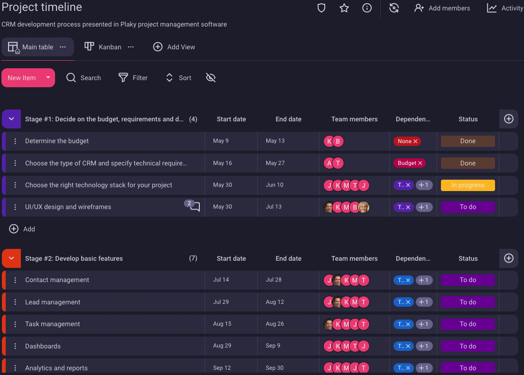Click the shield permissions icon
Viewport: 524px width, 375px height.
pyautogui.click(x=321, y=8)
